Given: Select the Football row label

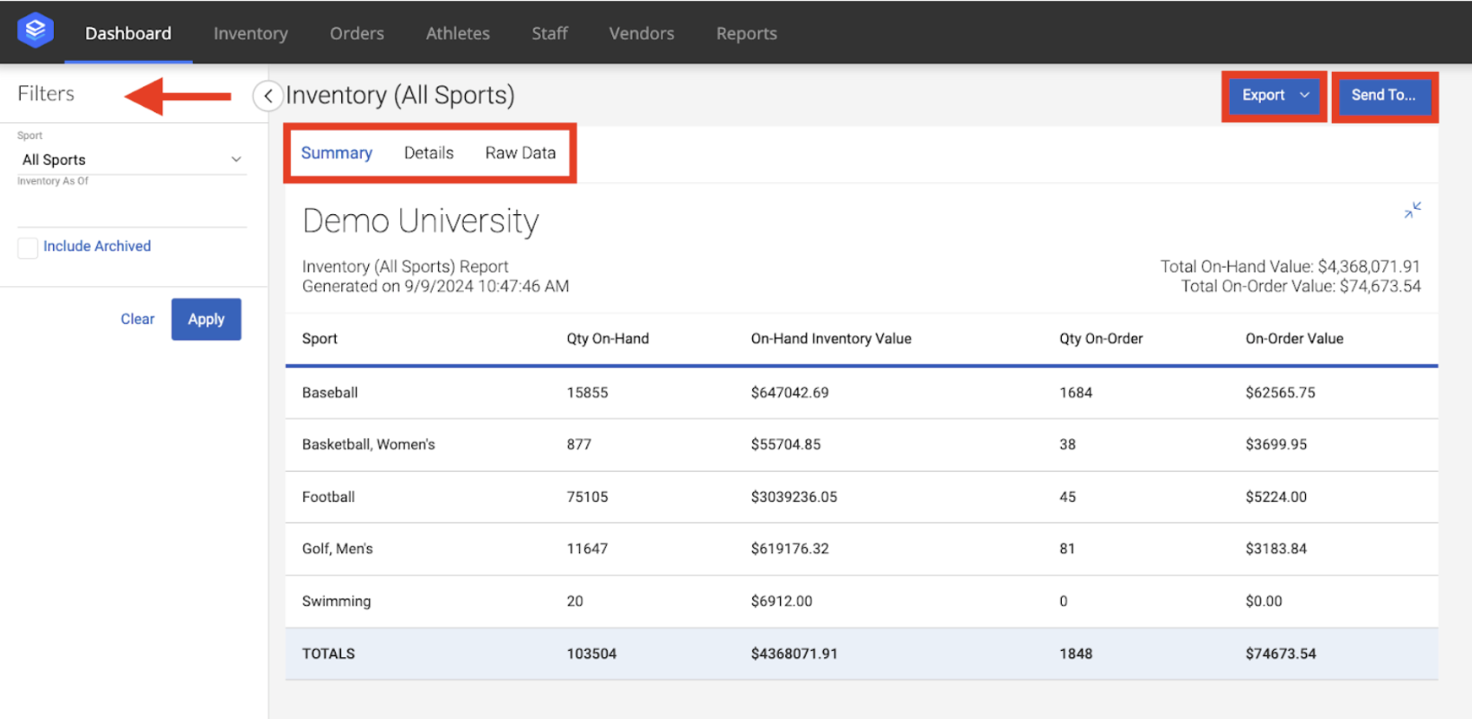Looking at the screenshot, I should point(328,497).
